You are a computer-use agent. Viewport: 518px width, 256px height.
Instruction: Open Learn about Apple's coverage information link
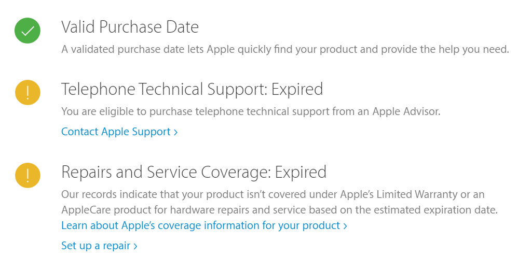click(204, 225)
